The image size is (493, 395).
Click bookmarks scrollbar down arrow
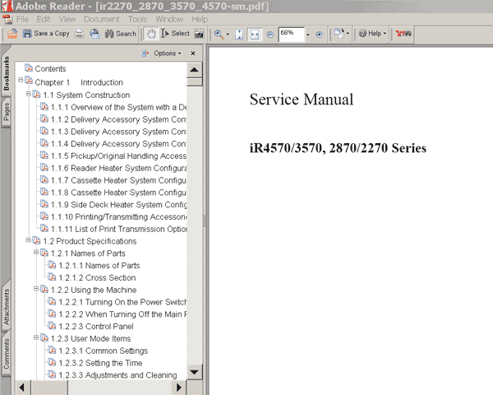pos(194,372)
